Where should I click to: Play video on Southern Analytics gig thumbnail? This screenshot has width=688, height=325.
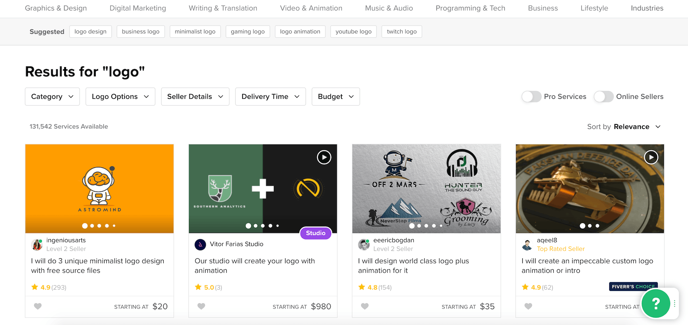(x=324, y=157)
